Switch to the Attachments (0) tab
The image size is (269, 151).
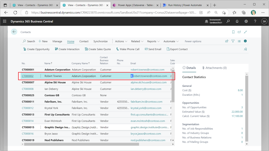coord(214,68)
